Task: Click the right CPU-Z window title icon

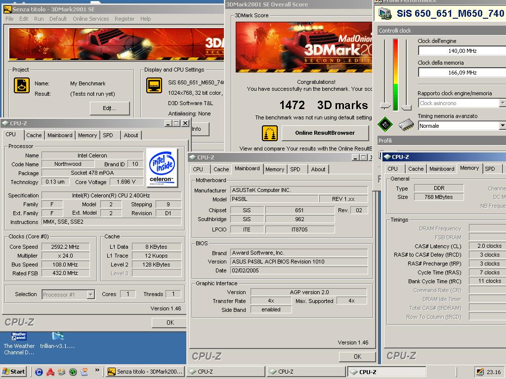Action: click(387, 157)
